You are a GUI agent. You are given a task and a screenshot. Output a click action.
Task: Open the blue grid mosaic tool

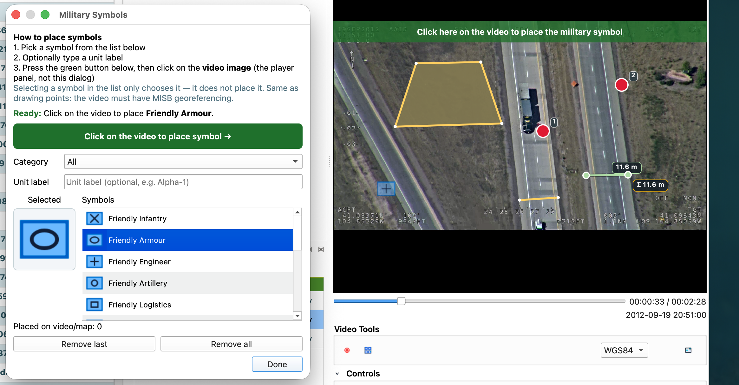(x=368, y=350)
